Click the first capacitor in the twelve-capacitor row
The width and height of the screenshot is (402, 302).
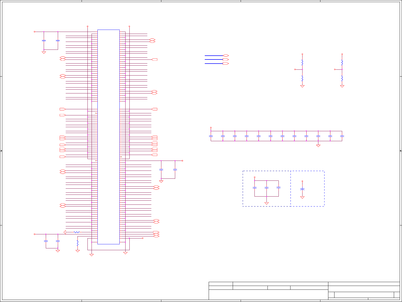pyautogui.click(x=211, y=136)
